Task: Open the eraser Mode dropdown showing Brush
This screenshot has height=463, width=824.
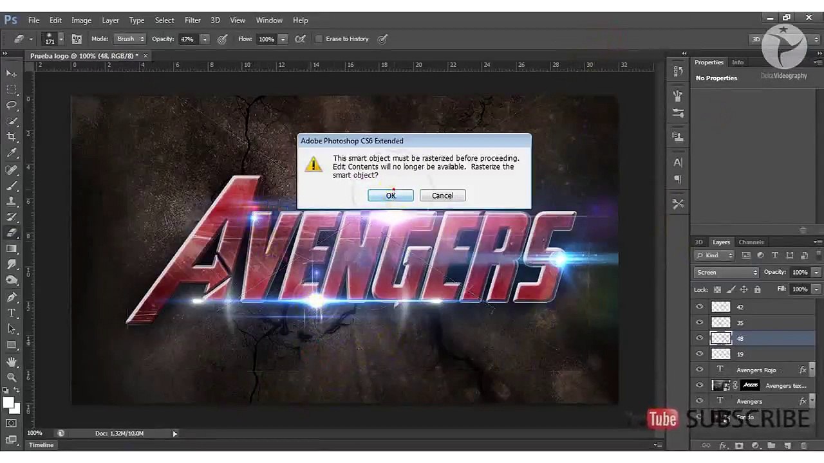Action: pyautogui.click(x=130, y=39)
